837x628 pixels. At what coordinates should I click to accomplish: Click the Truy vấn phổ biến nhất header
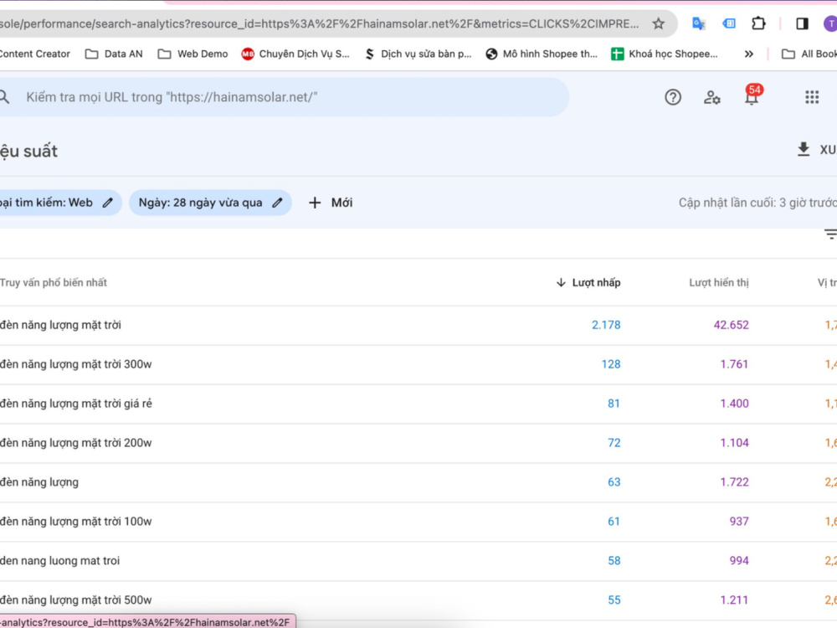(x=54, y=282)
